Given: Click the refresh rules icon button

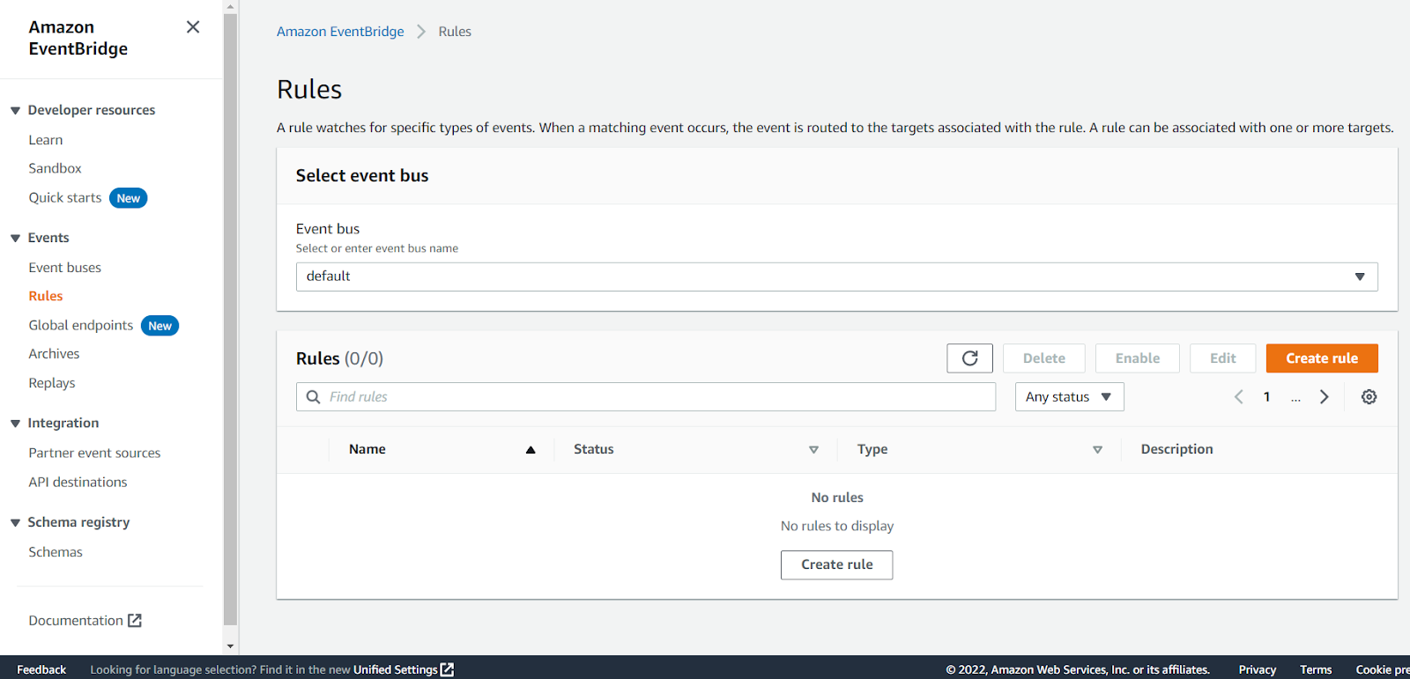Looking at the screenshot, I should (x=969, y=358).
